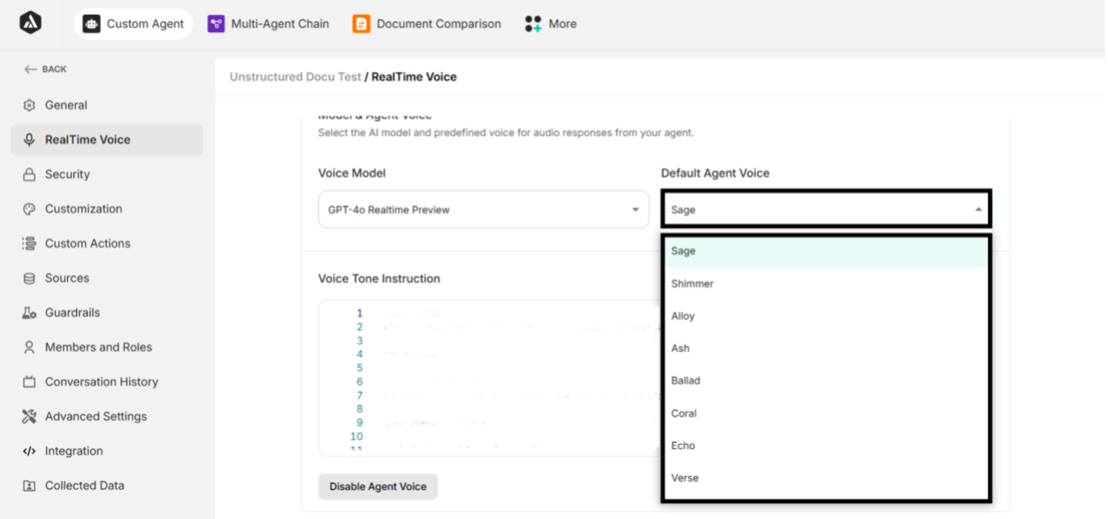Select the Security lock icon
Viewport: 1108px width, 519px height.
click(x=29, y=174)
